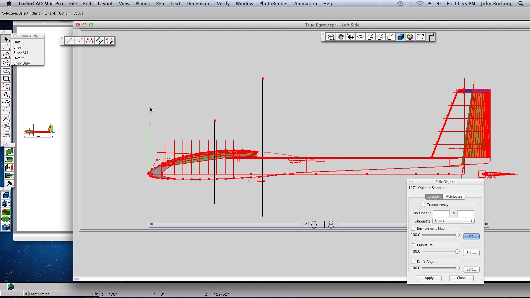Viewport: 530px width, 298px height.
Task: Click the rainbow sphere render option
Action: pyautogui.click(x=410, y=37)
